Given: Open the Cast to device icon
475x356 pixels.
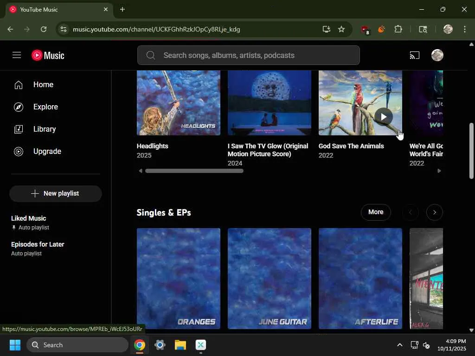Looking at the screenshot, I should tap(414, 56).
